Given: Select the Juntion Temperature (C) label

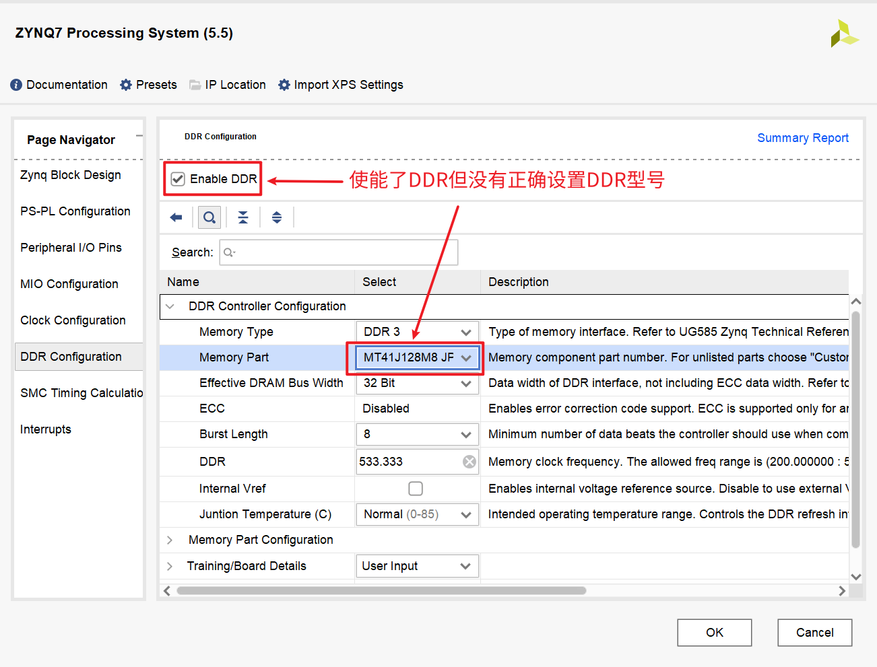Looking at the screenshot, I should 265,514.
